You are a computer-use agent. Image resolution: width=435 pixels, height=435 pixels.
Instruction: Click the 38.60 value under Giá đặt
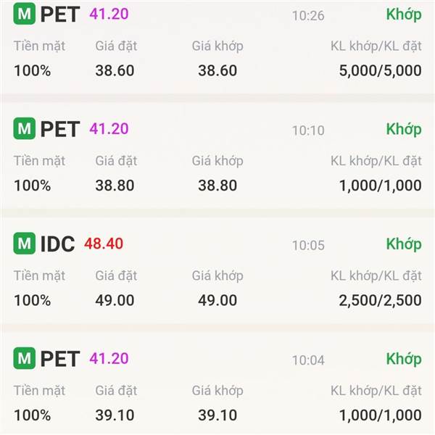[115, 71]
